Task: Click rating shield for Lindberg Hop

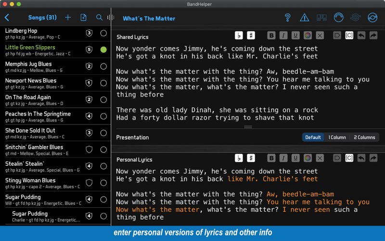Action: (89, 33)
